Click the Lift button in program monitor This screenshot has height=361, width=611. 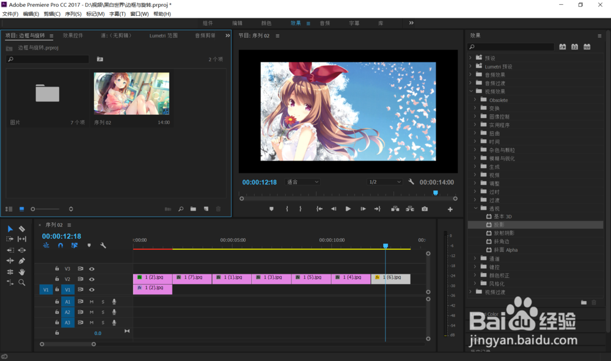[395, 209]
